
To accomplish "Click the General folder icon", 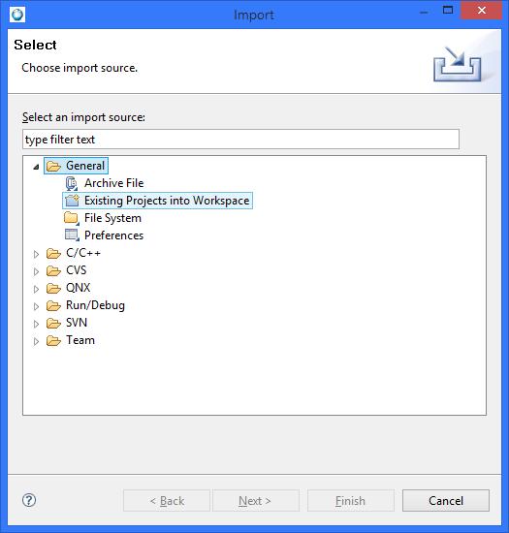I will [x=53, y=167].
